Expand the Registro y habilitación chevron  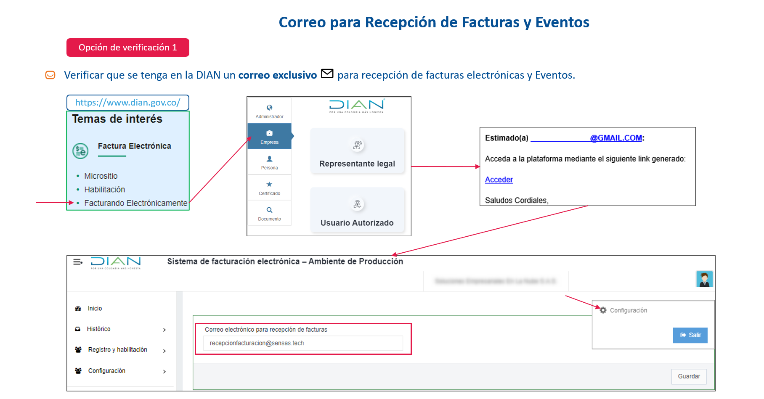click(x=164, y=351)
